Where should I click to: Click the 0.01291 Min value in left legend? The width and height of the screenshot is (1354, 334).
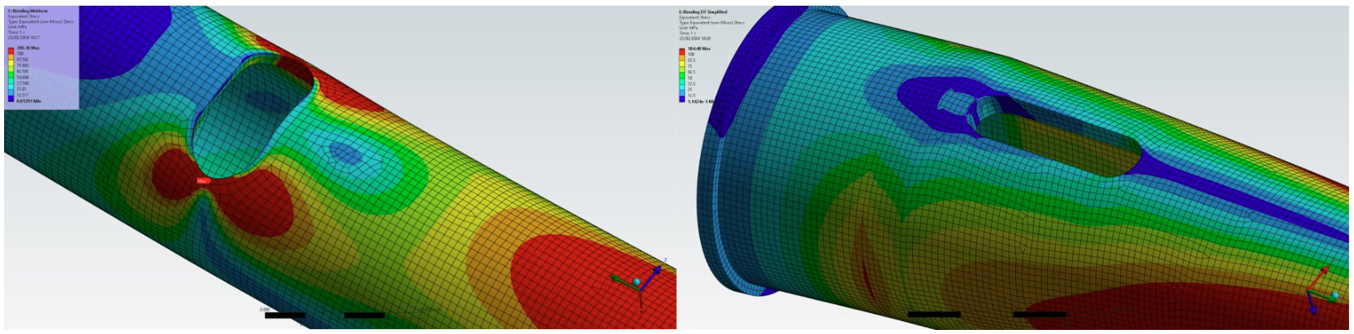(28, 101)
